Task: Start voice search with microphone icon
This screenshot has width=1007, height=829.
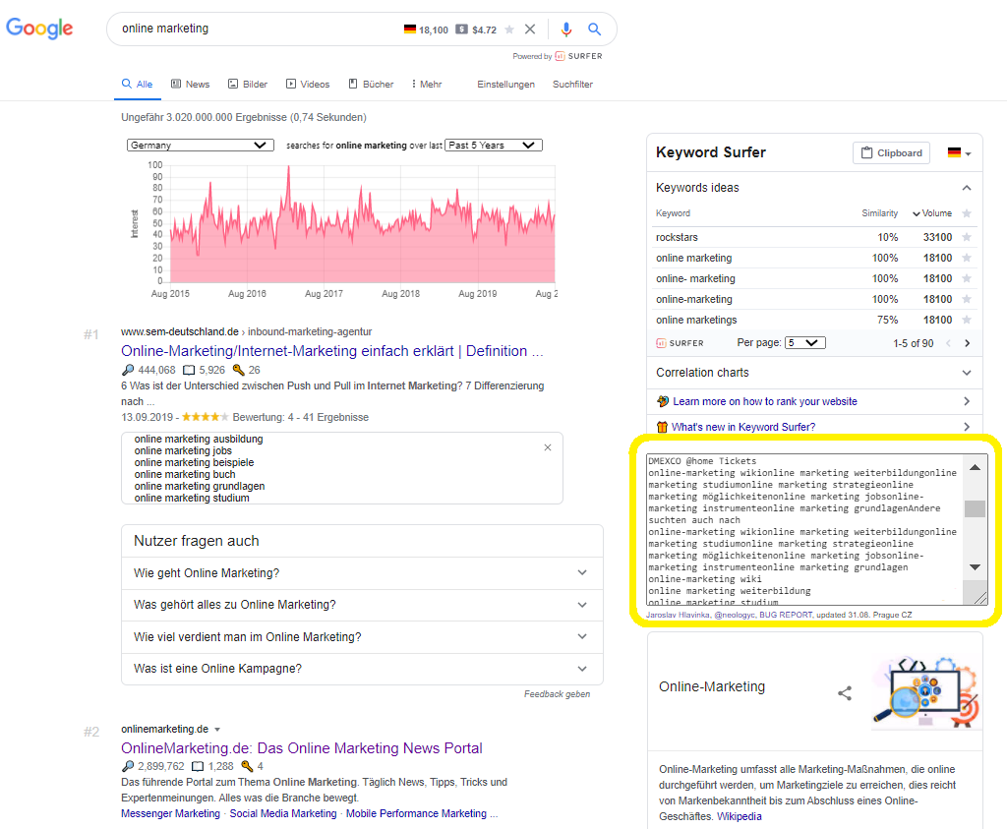Action: [x=565, y=29]
